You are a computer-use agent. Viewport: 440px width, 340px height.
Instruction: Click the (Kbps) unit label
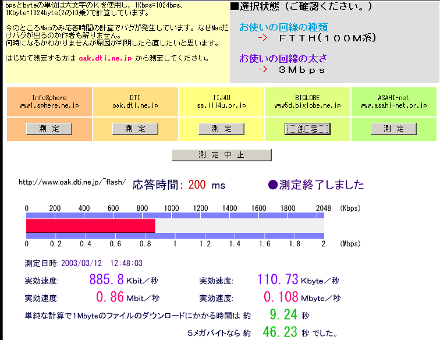tap(350, 208)
